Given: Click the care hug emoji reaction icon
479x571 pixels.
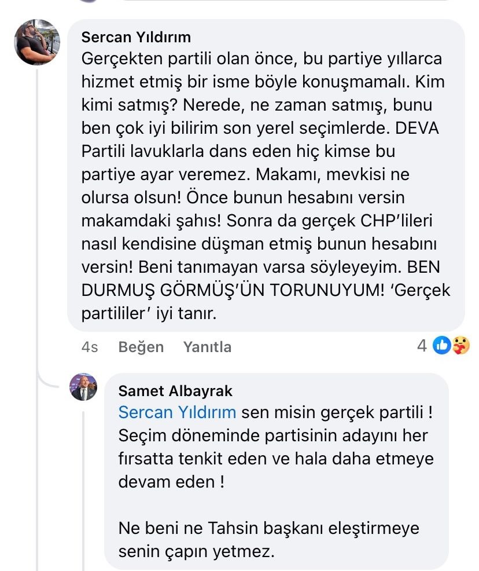Looking at the screenshot, I should 460,346.
